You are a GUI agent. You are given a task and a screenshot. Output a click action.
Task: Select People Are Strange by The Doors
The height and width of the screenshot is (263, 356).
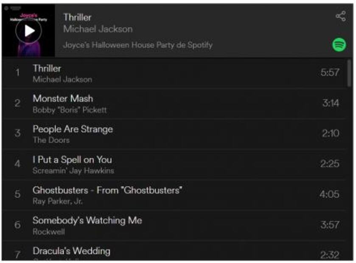(174, 134)
